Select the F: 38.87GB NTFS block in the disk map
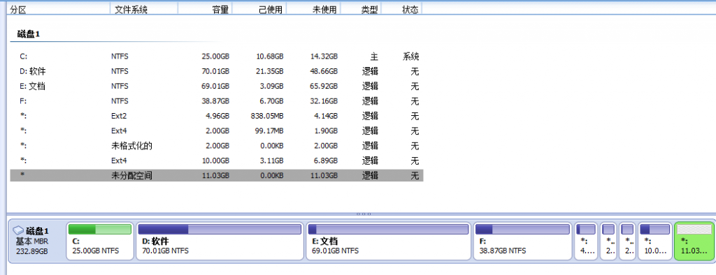Image resolution: width=716 pixels, height=275 pixels. (x=523, y=241)
